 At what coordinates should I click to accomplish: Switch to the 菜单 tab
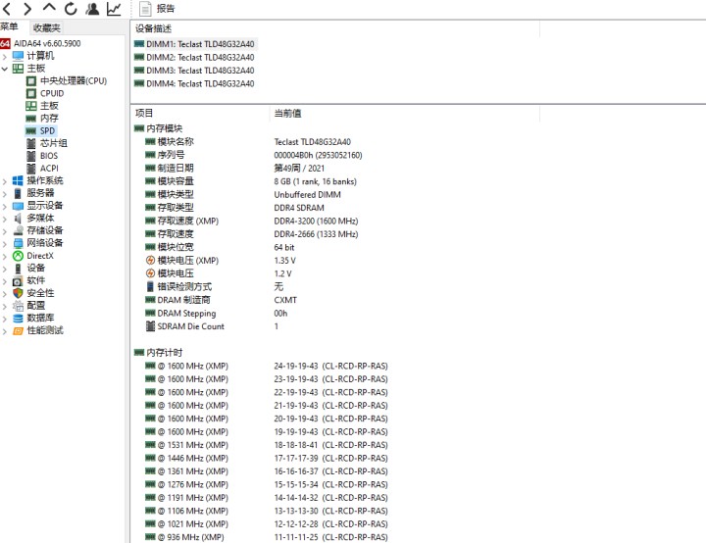9,27
